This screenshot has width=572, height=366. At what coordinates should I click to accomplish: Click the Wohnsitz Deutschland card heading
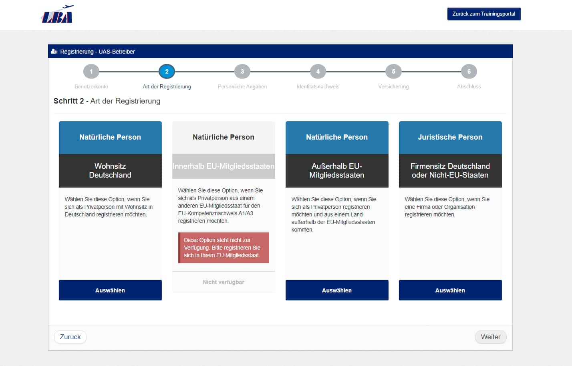110,170
